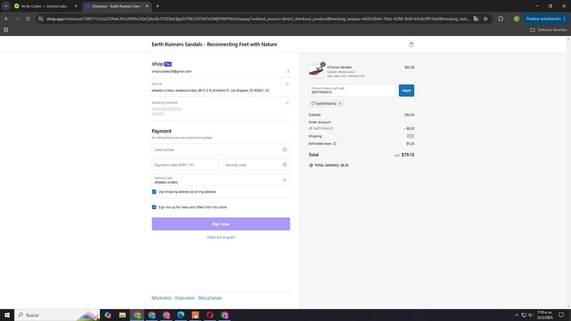This screenshot has height=321, width=571.
Task: Toggle Sign me up for news and offers
Action: click(x=154, y=207)
